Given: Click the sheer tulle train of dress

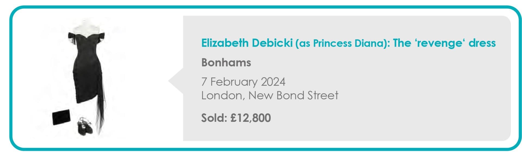Looking at the screenshot, I should click(x=101, y=114).
